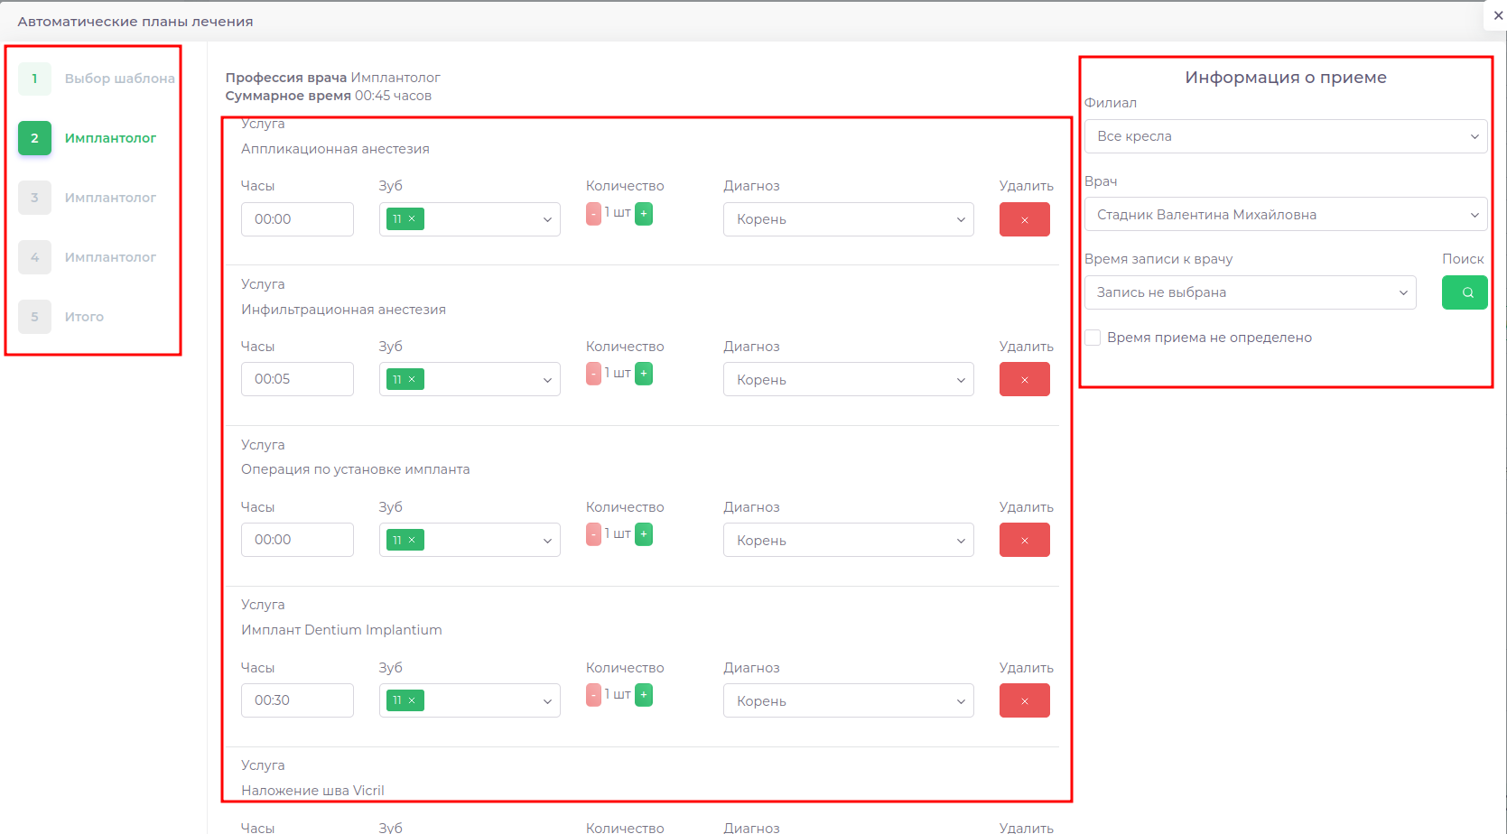Image resolution: width=1507 pixels, height=834 pixels.
Task: Open Диагноз dropdown for Инфильтрационная анестезия
Action: coord(848,380)
